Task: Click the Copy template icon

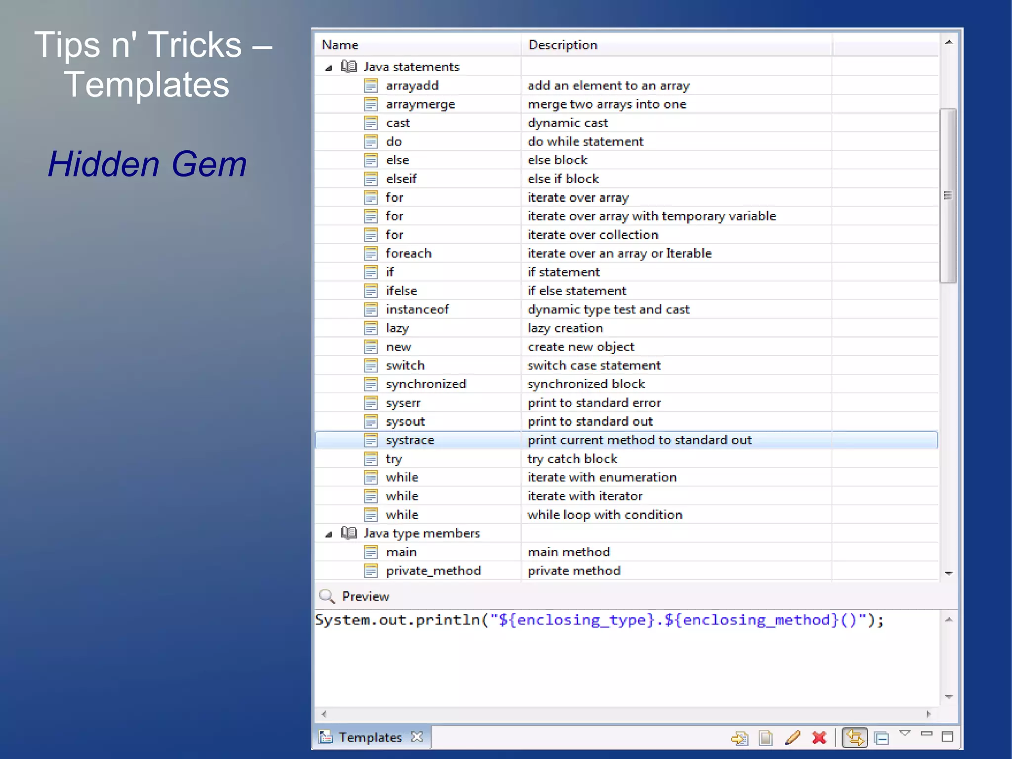Action: point(765,738)
